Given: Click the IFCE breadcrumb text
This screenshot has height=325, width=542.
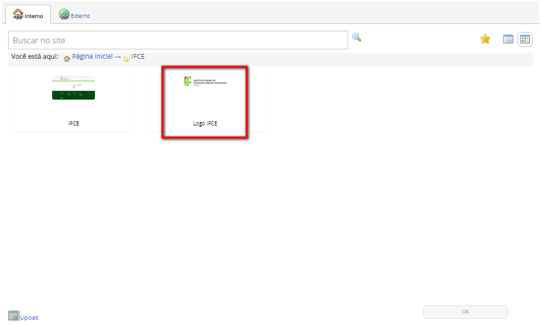Looking at the screenshot, I should click(x=138, y=56).
